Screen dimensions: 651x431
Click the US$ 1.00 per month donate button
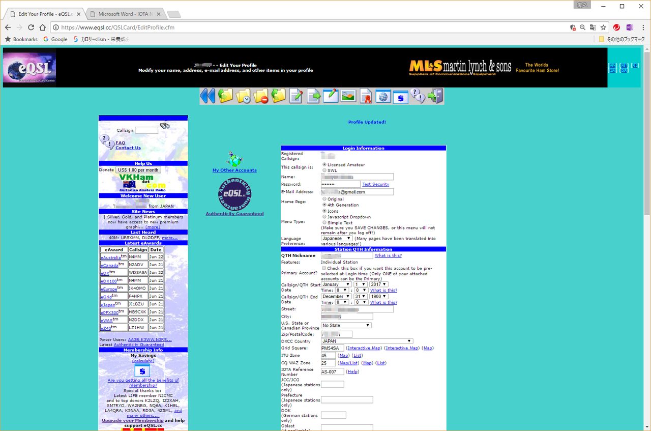138,170
